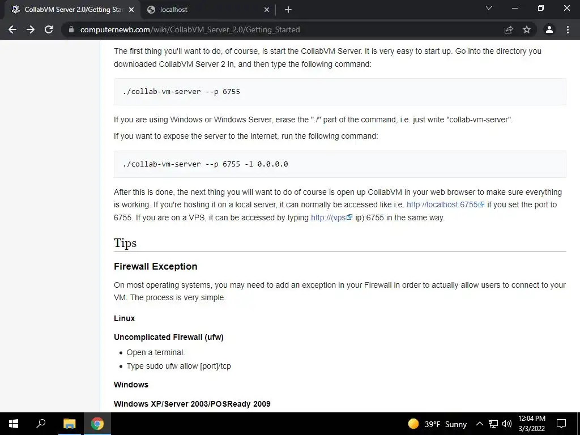Open the http://localhost:6755 link
The height and width of the screenshot is (435, 580).
pyautogui.click(x=445, y=204)
